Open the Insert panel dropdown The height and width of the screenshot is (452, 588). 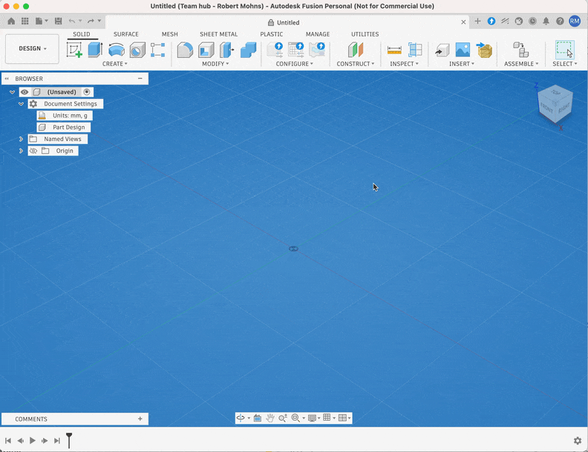click(462, 64)
